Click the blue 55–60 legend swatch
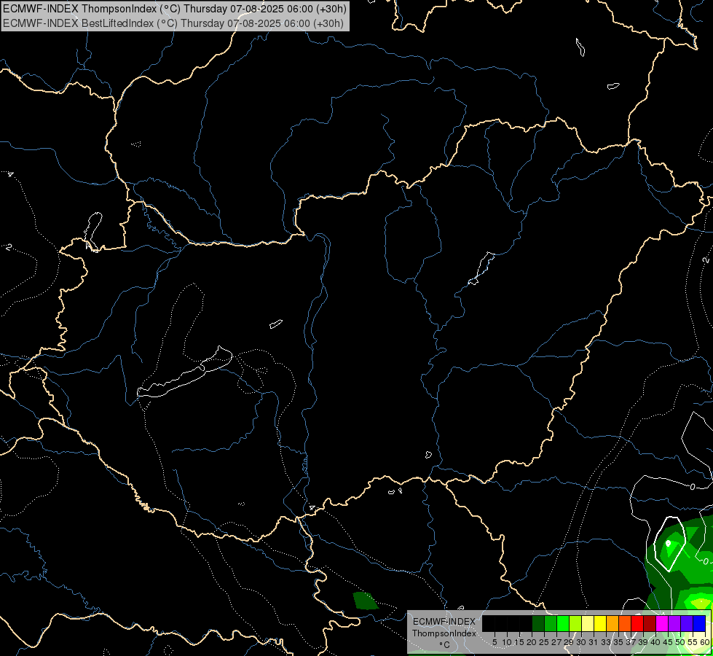This screenshot has width=713, height=656. click(x=699, y=623)
